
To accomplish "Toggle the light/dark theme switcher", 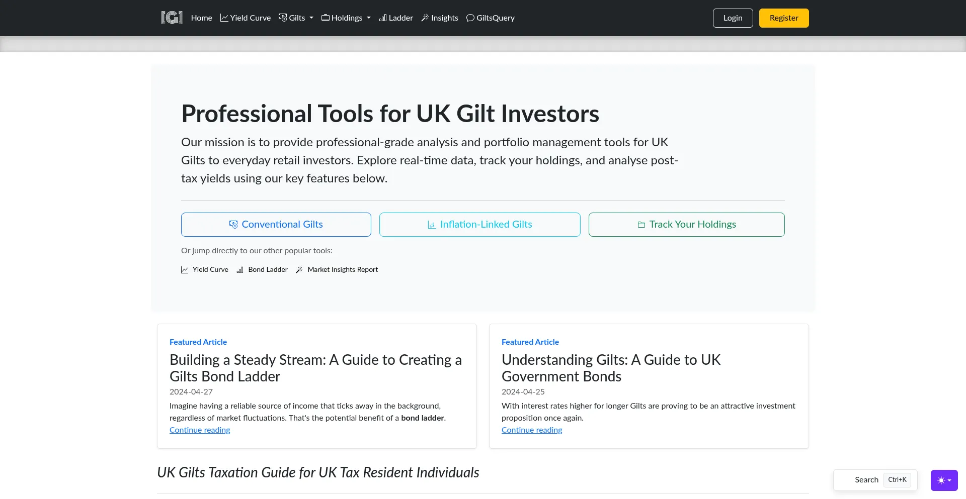I will tap(944, 480).
